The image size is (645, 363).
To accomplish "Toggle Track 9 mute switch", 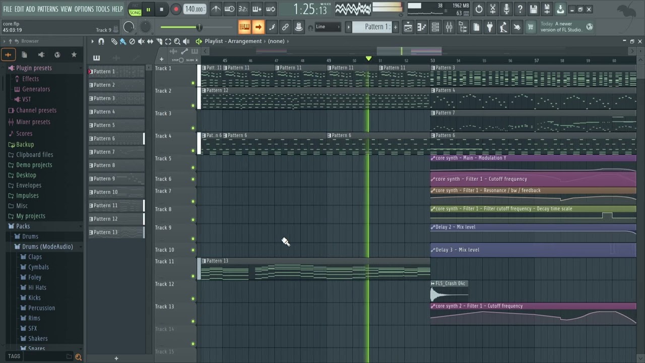I will click(x=193, y=238).
